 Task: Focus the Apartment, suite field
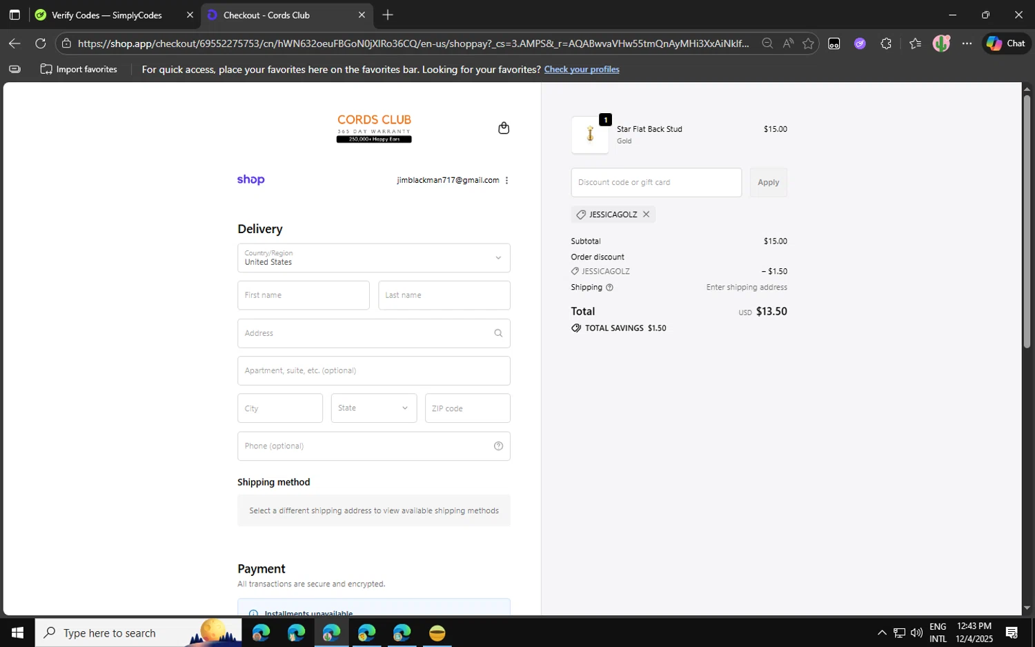[374, 371]
